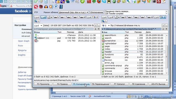This screenshot has width=176, height=99.
Task: Open uTorrent from the toolbar
Action: [114, 1]
